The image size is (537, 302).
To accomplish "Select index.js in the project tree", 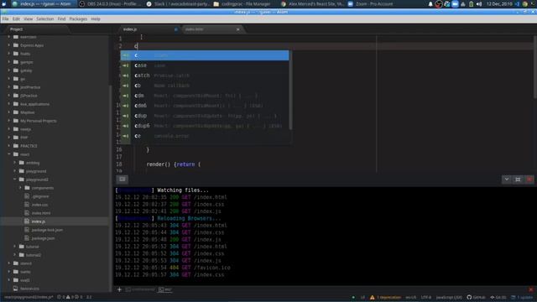I will coord(39,221).
